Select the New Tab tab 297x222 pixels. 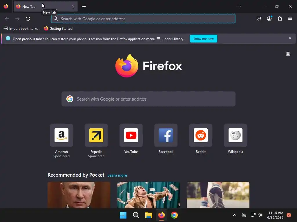click(x=46, y=6)
